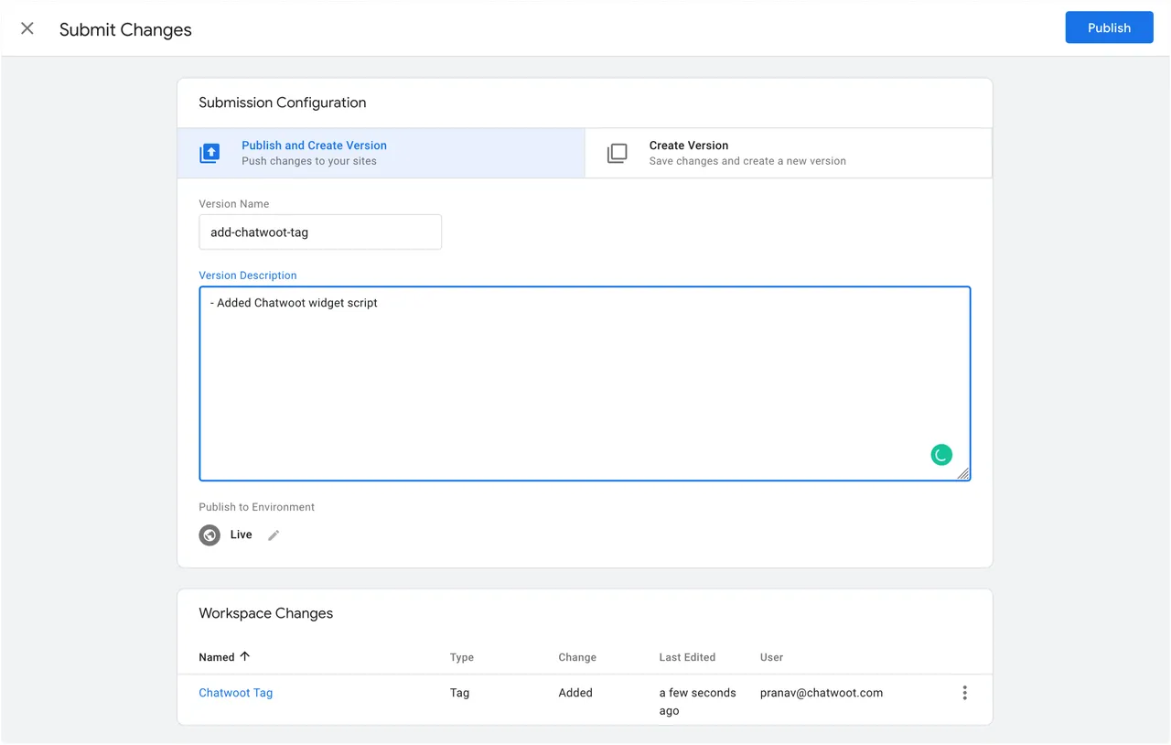This screenshot has height=745, width=1171.
Task: Click the green Grammarly icon
Action: [941, 454]
